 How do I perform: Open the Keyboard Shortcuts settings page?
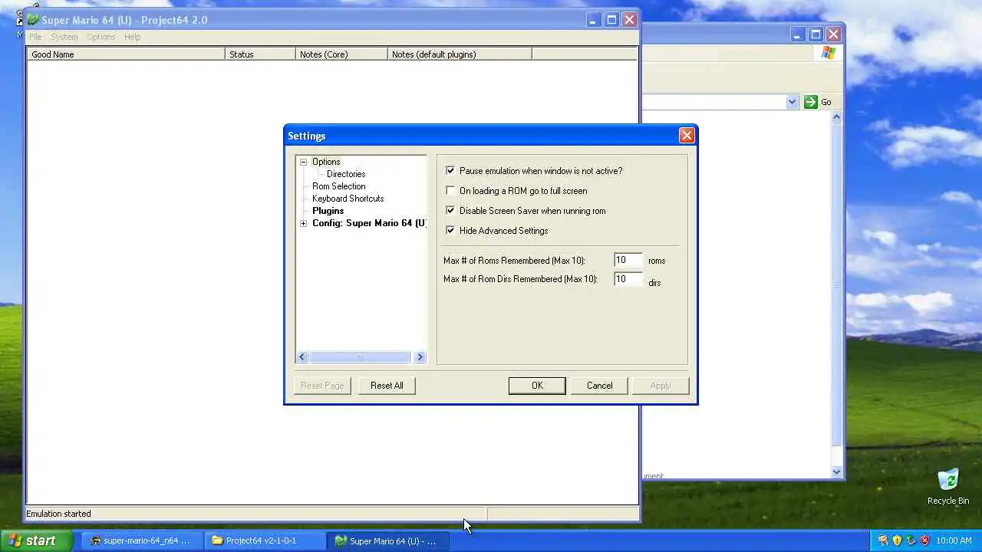pos(348,199)
